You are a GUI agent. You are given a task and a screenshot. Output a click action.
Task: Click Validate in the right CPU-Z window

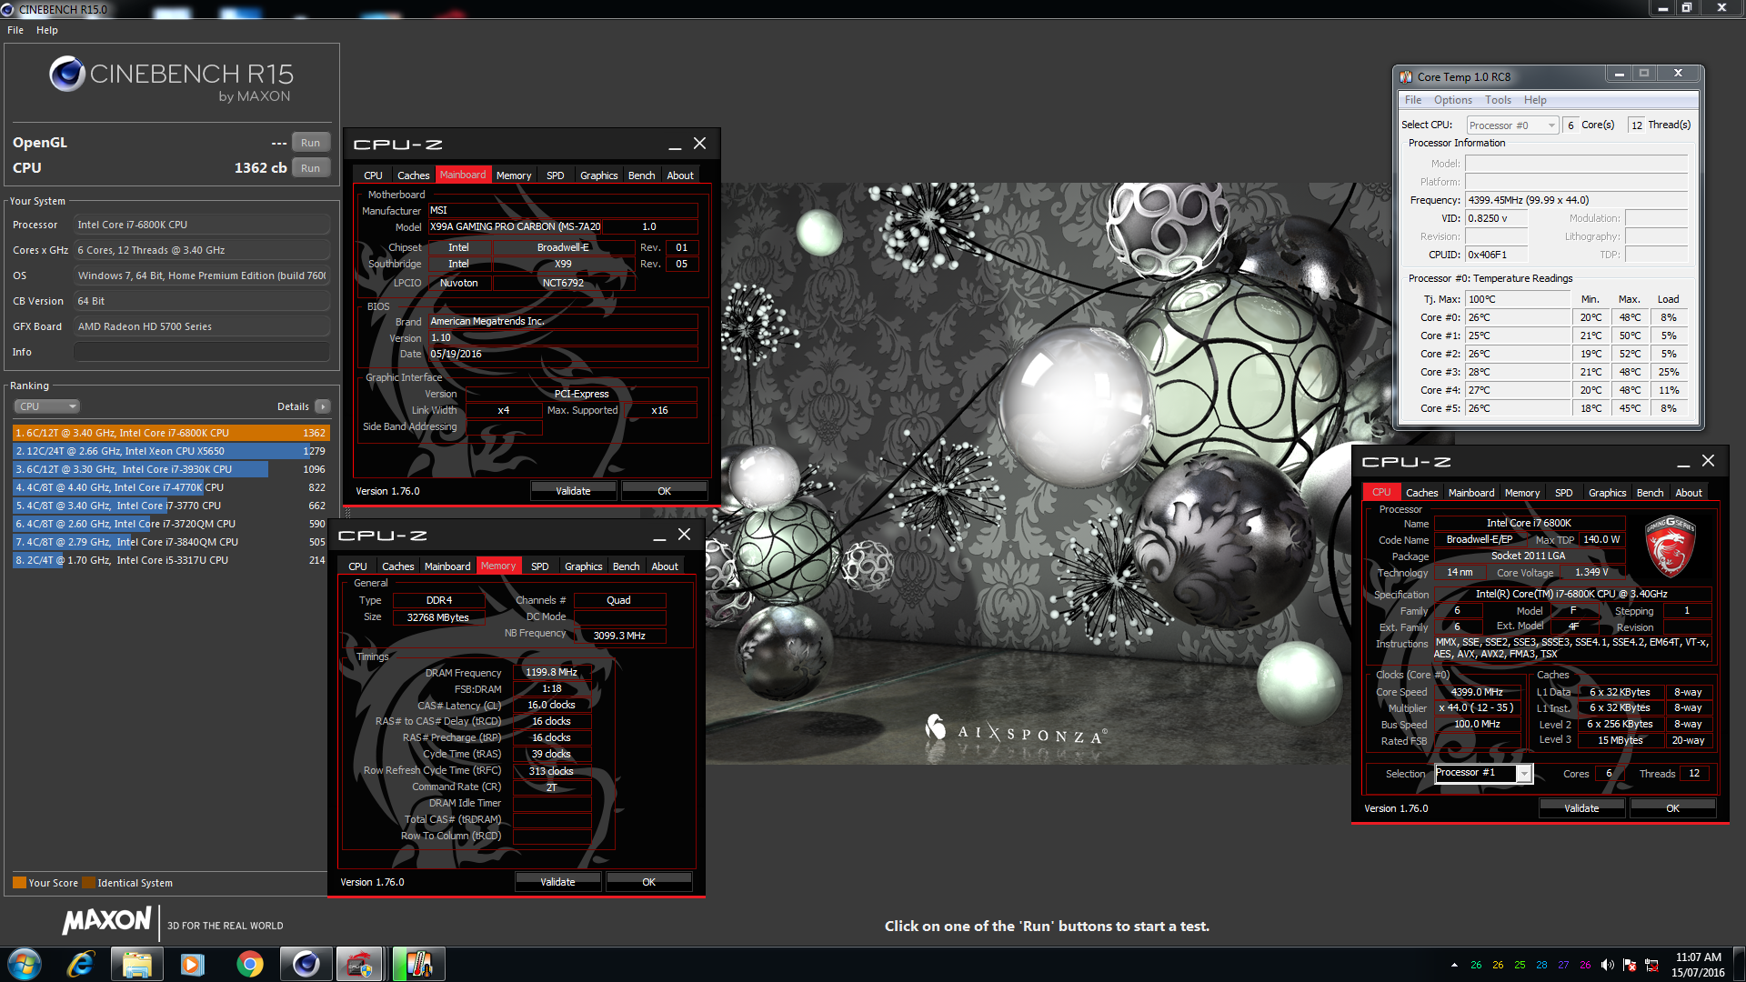(x=1581, y=808)
